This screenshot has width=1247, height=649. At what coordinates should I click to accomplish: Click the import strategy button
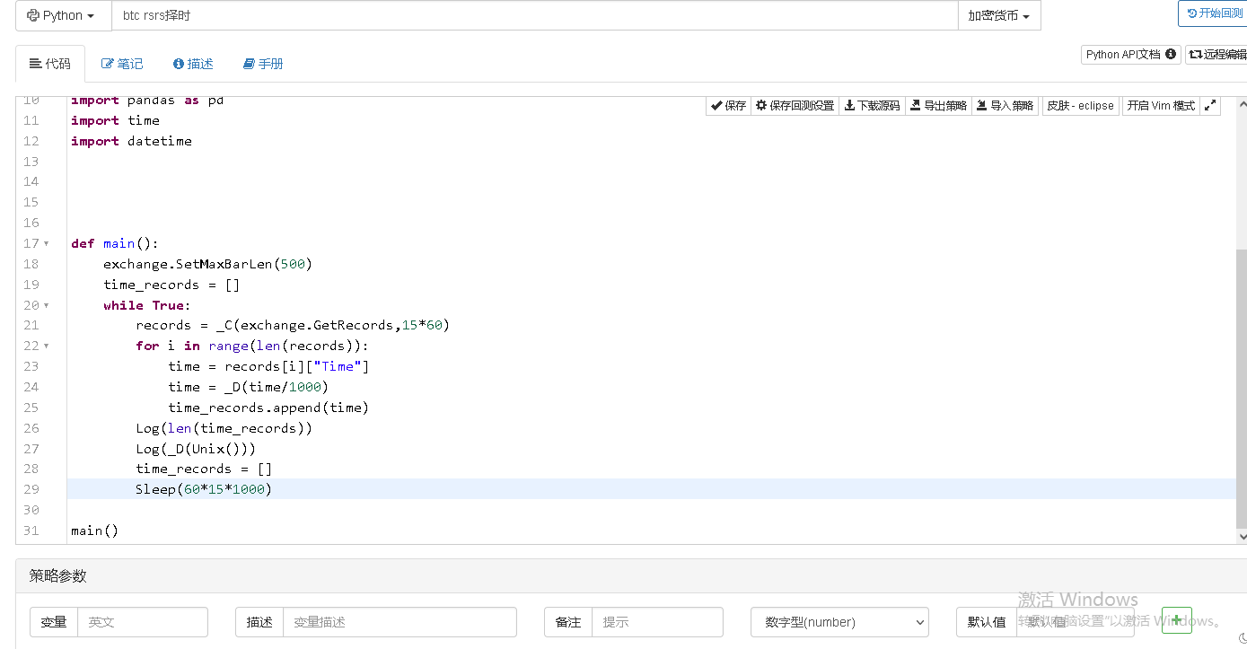click(x=1005, y=106)
